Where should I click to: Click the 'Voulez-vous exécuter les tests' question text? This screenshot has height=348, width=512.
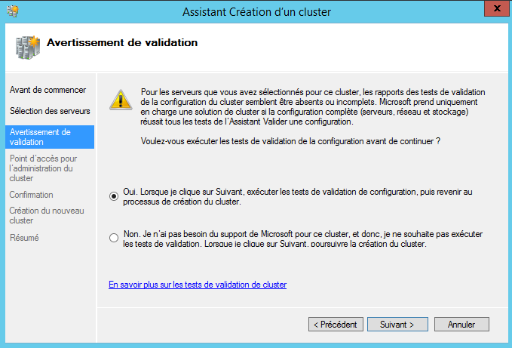click(x=290, y=141)
